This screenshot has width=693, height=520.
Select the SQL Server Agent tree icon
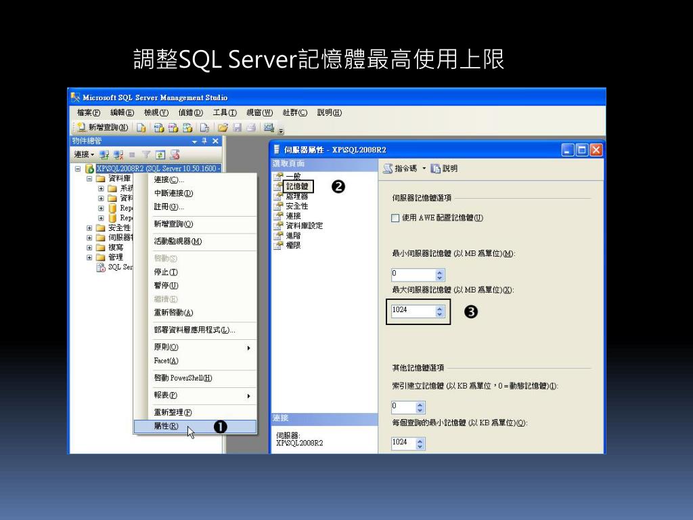click(101, 267)
